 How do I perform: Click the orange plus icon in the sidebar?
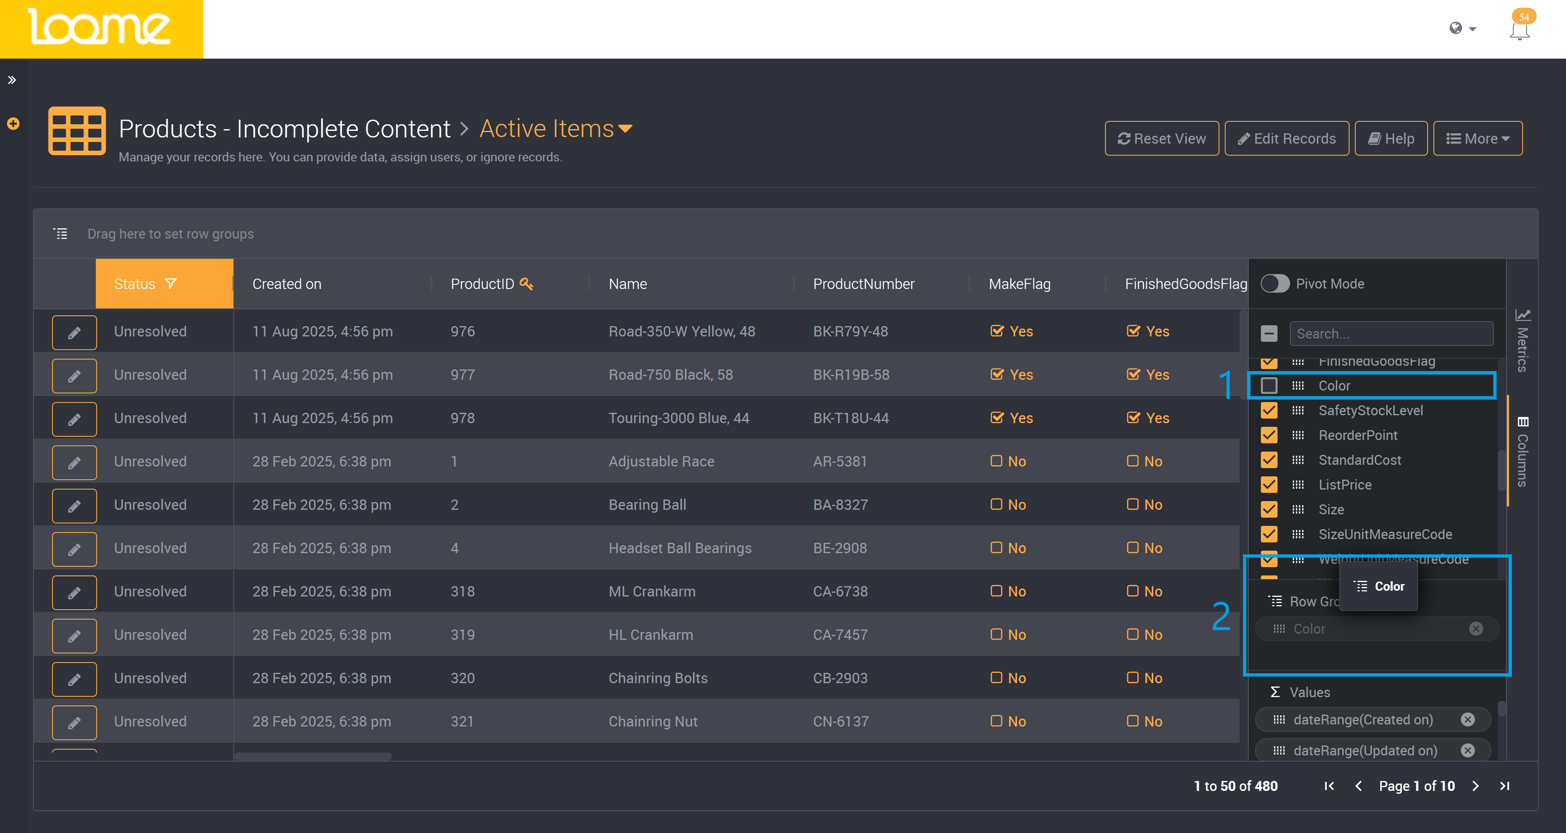tap(13, 124)
